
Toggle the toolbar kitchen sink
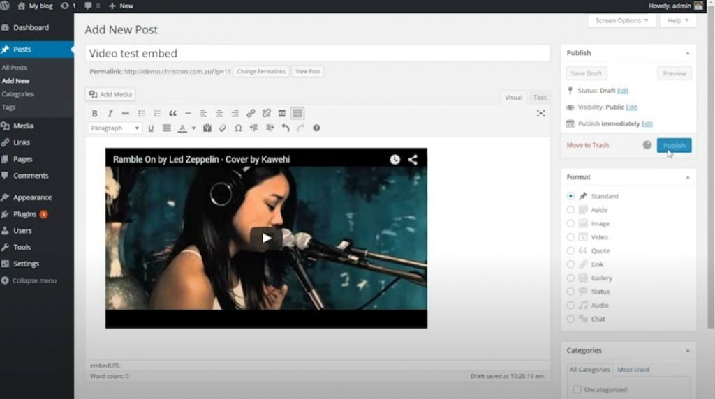tap(297, 114)
